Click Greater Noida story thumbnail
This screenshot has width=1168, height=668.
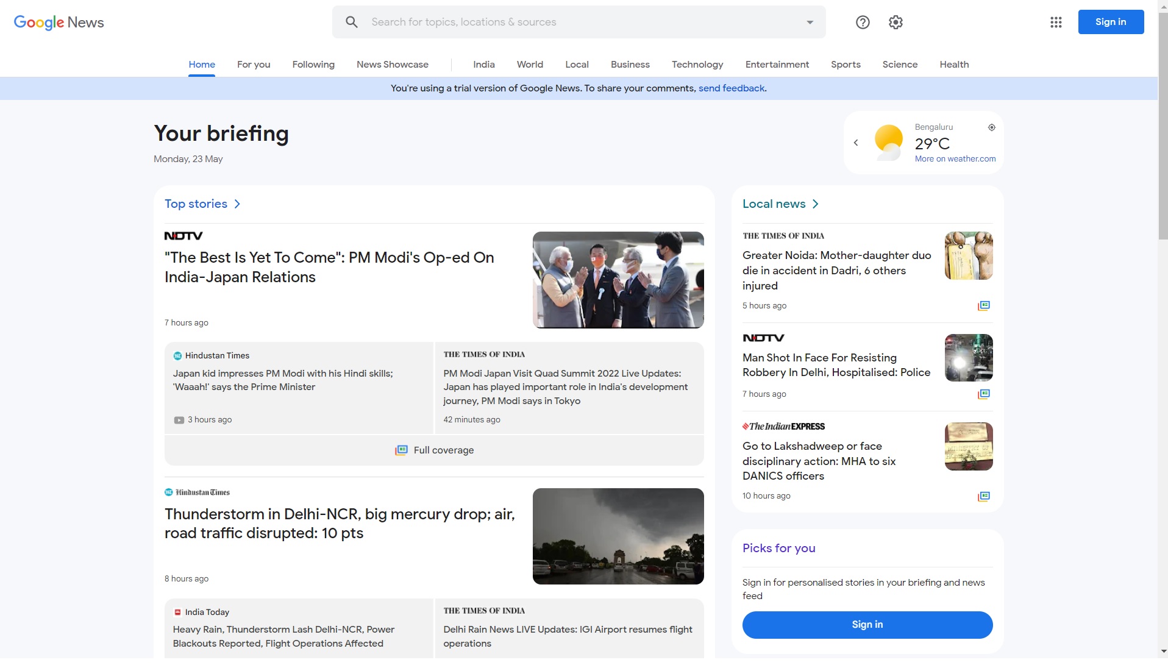969,256
